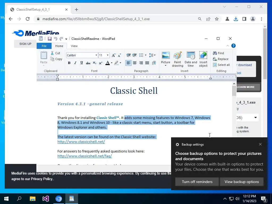Reload the MediaFire page

pos(28,19)
